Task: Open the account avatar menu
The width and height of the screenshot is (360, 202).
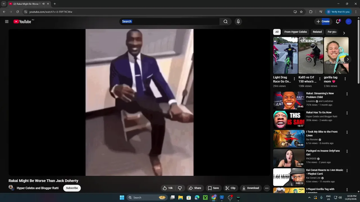Action: click(x=348, y=22)
